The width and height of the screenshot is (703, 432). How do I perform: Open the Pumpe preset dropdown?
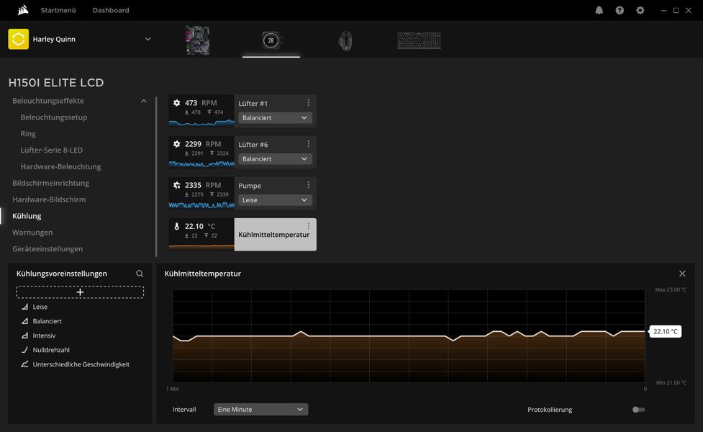pos(276,200)
